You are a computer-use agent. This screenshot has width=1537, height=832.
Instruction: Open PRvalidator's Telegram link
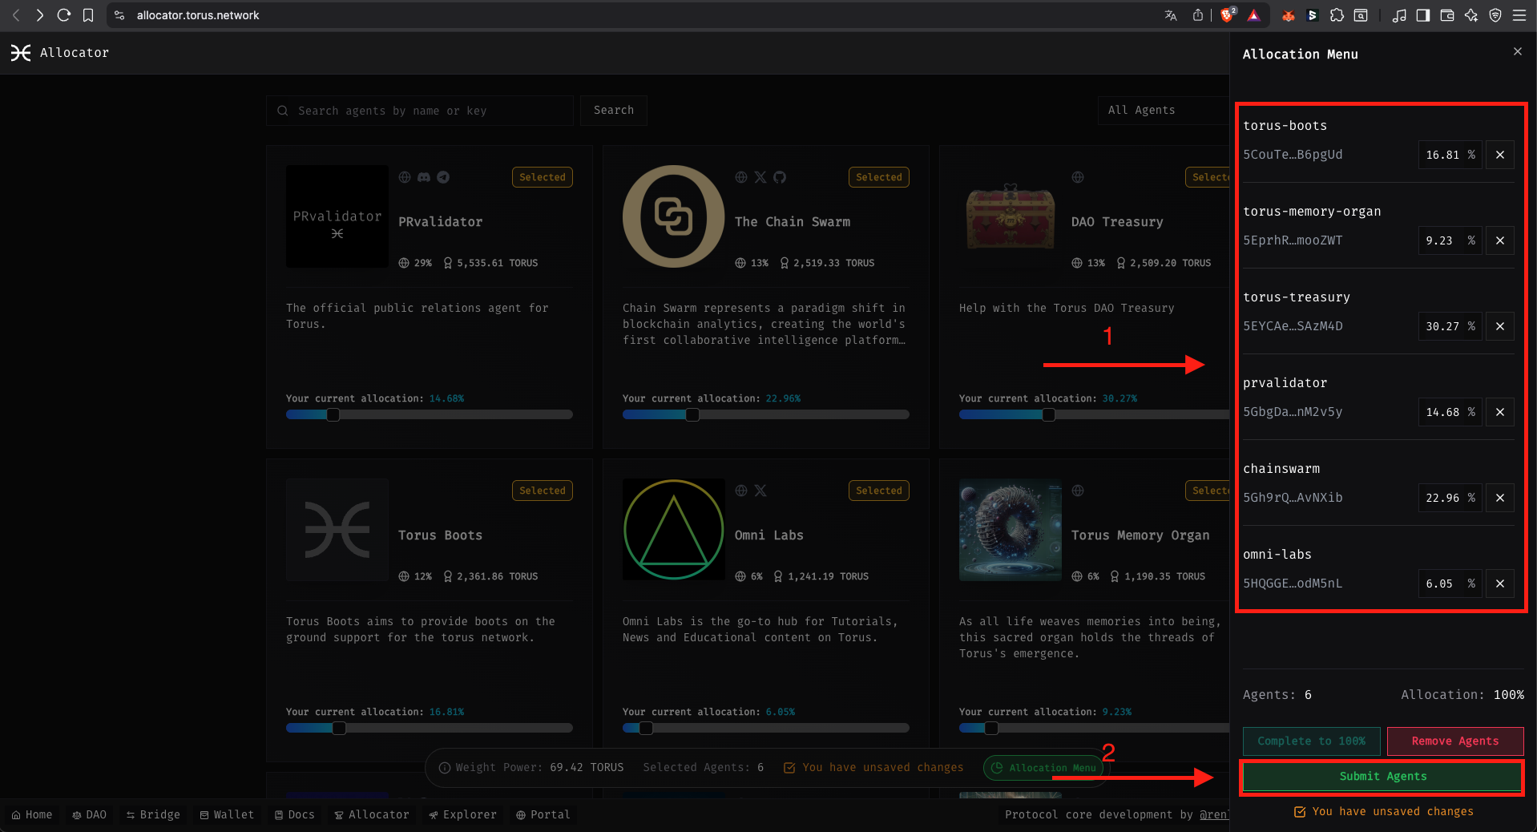click(443, 177)
